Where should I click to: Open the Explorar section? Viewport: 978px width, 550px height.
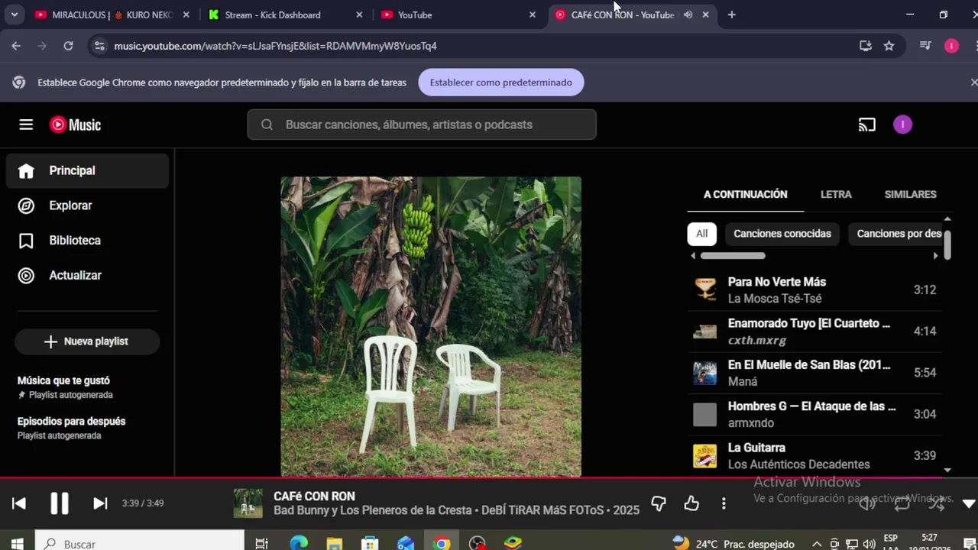click(87, 205)
